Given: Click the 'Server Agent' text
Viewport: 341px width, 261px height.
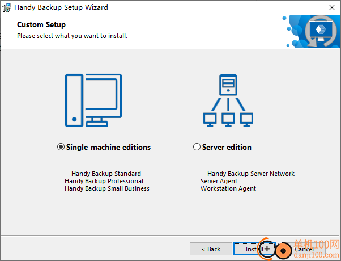Looking at the screenshot, I should [x=219, y=181].
